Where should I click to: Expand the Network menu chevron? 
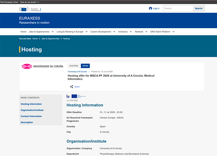tap(146, 32)
